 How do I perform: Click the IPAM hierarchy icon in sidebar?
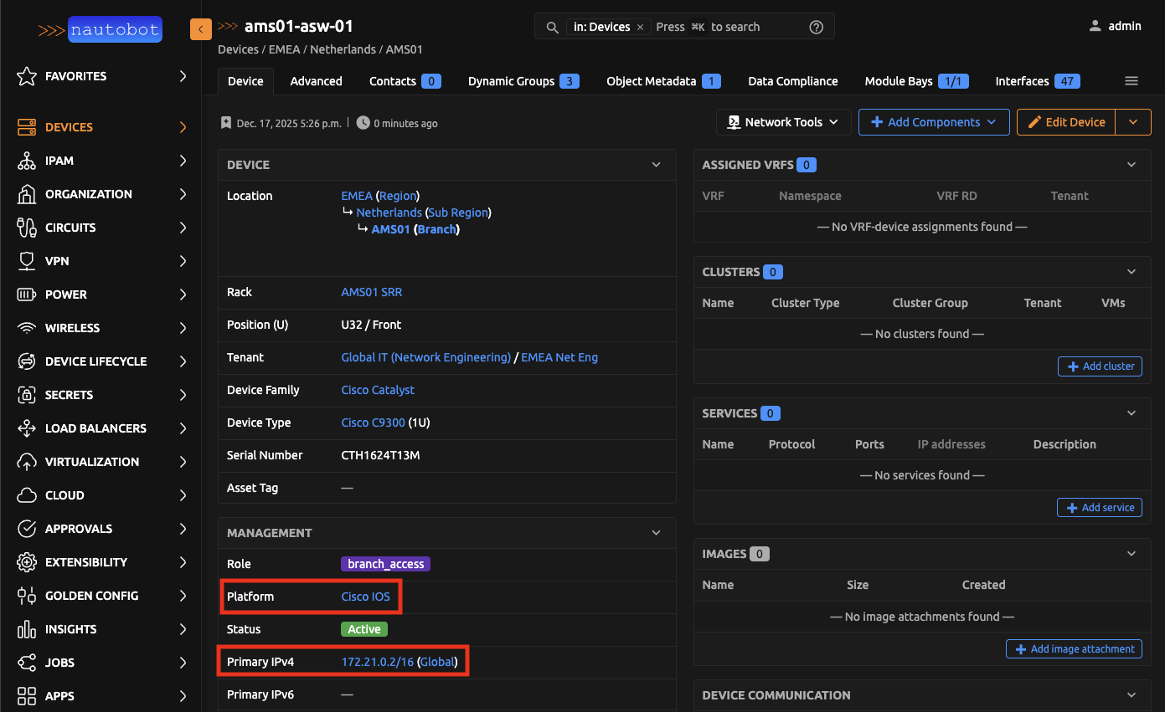point(27,161)
